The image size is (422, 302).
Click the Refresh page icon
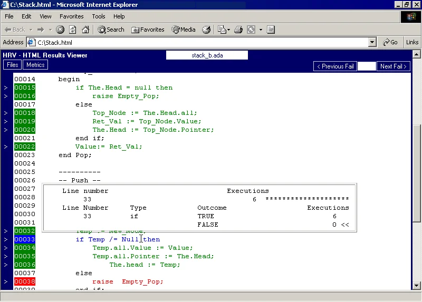73,30
